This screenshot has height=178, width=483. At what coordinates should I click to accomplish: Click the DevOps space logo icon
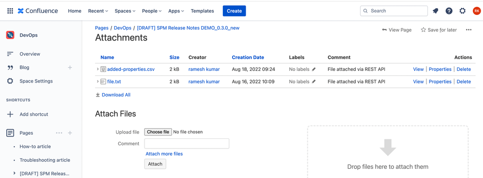tap(10, 35)
